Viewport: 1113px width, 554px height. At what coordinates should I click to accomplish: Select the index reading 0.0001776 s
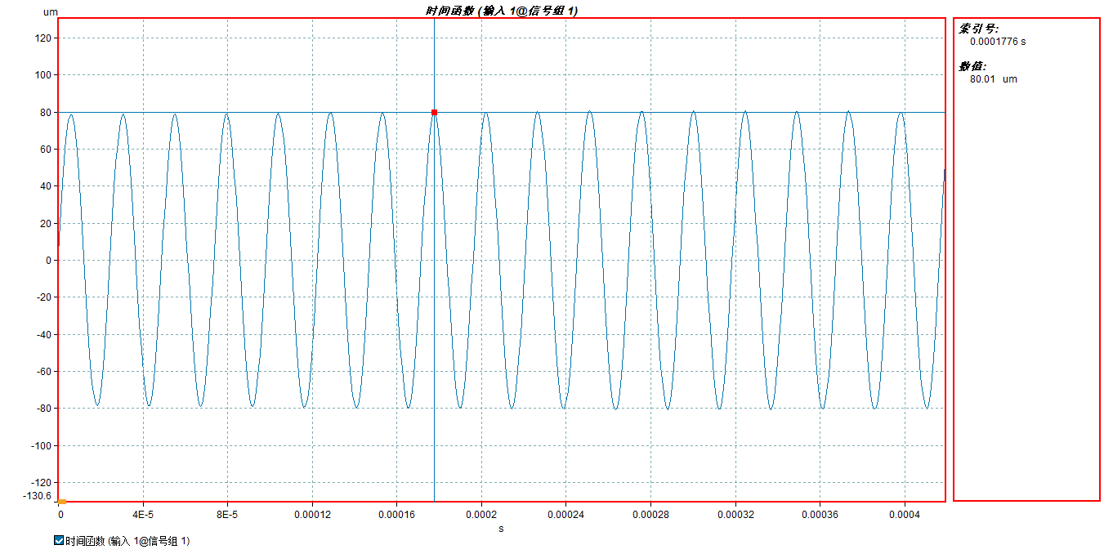point(997,42)
